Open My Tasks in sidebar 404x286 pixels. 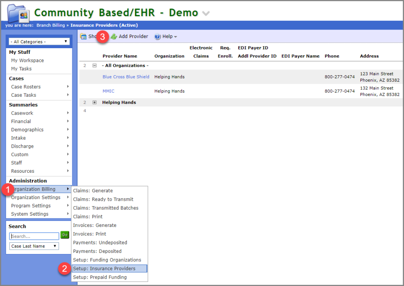point(21,69)
